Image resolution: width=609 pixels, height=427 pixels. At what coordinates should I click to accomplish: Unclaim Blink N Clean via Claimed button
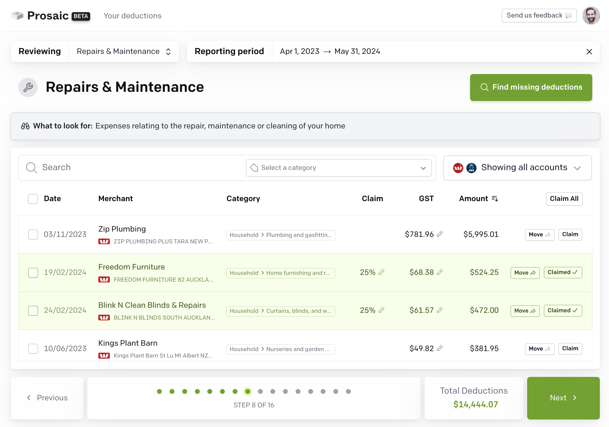[563, 310]
